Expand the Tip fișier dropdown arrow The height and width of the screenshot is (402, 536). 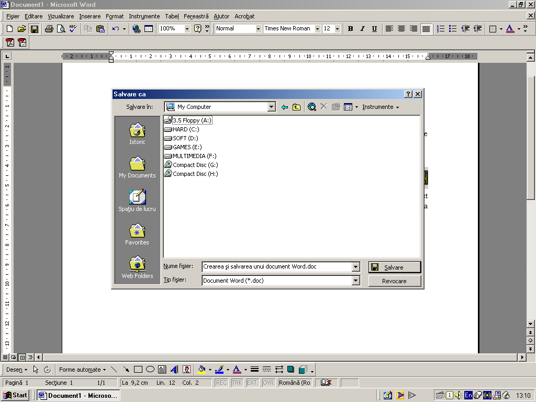[355, 281]
